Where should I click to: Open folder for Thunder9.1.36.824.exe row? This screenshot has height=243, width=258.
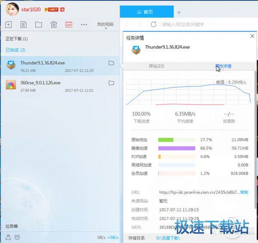(x=111, y=63)
